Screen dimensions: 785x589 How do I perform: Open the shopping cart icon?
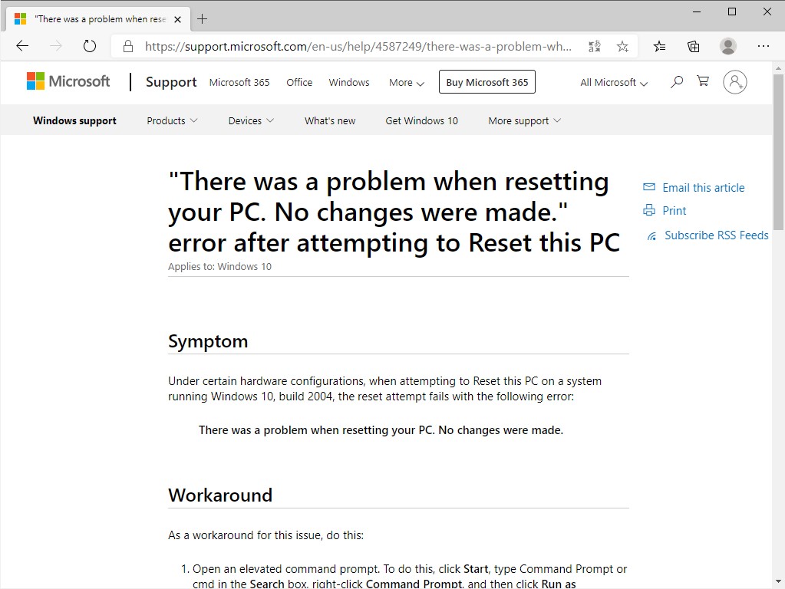pos(703,81)
